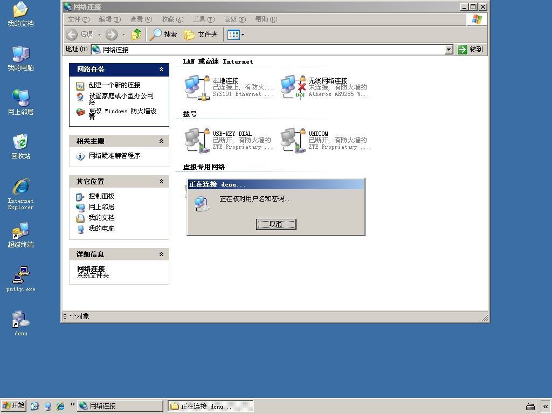Click 设置家庭或小型办公网络 link

121,99
